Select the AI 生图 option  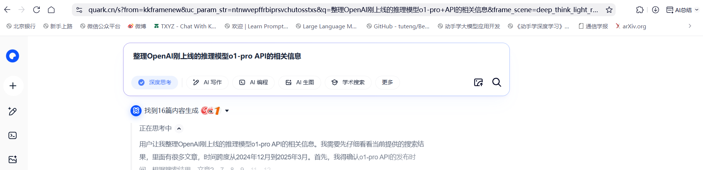coord(300,82)
